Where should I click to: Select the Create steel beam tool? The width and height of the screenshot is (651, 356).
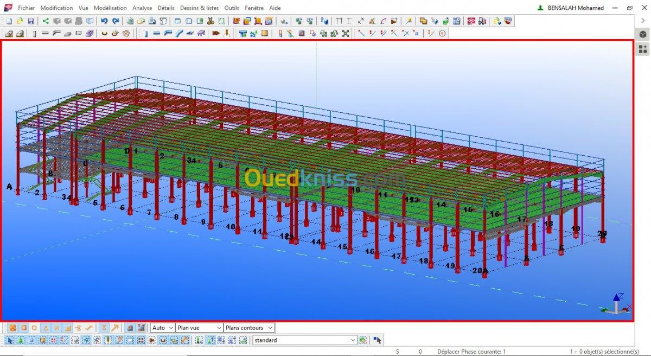(x=157, y=34)
